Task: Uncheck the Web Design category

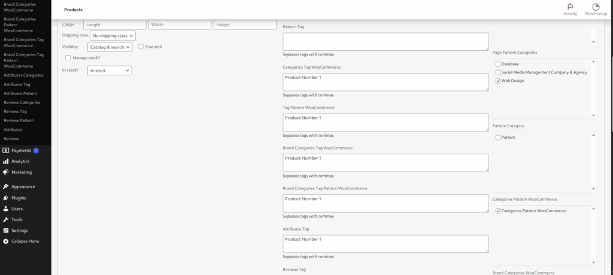Action: [498, 81]
